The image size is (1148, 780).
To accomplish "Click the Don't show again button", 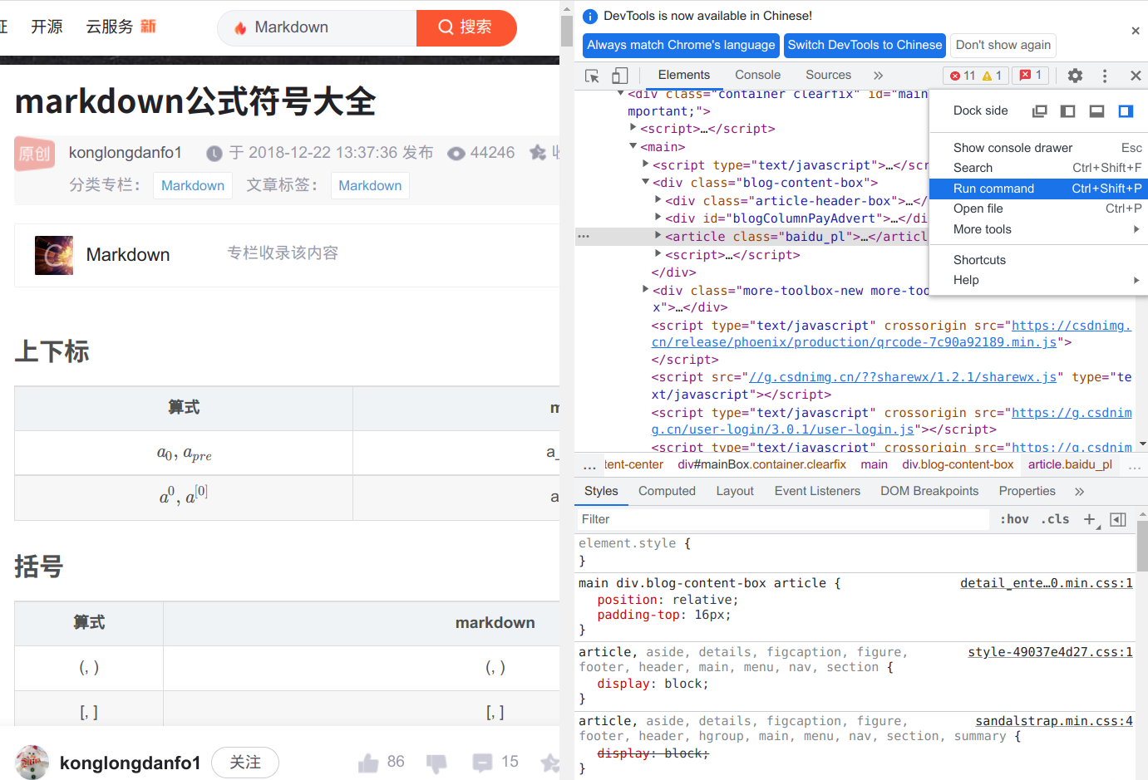I will click(1003, 45).
